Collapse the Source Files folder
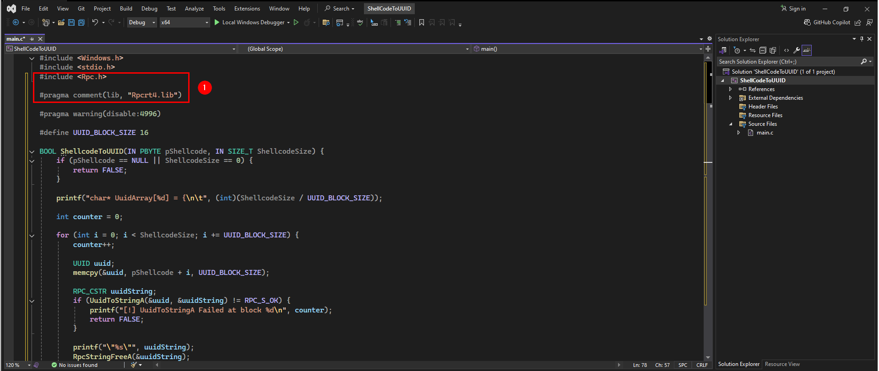Viewport: 879px width, 371px height. pyautogui.click(x=730, y=124)
